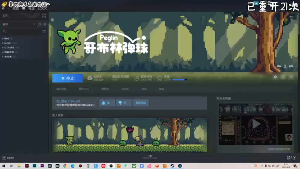Open Premiere Pro from taskbar
The height and width of the screenshot is (169, 300).
point(42,166)
